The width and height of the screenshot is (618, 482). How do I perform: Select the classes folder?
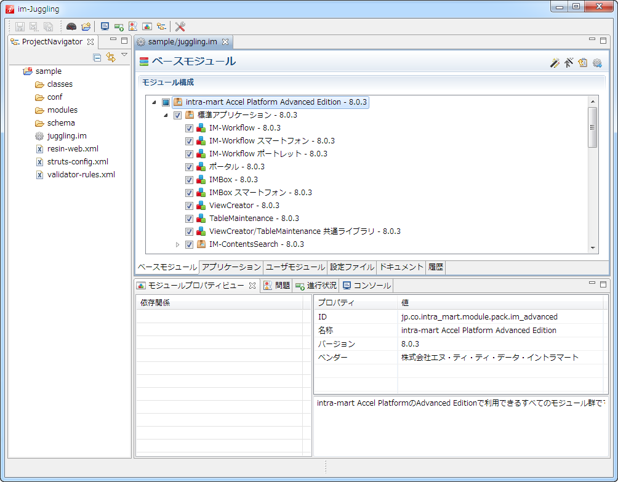(60, 84)
